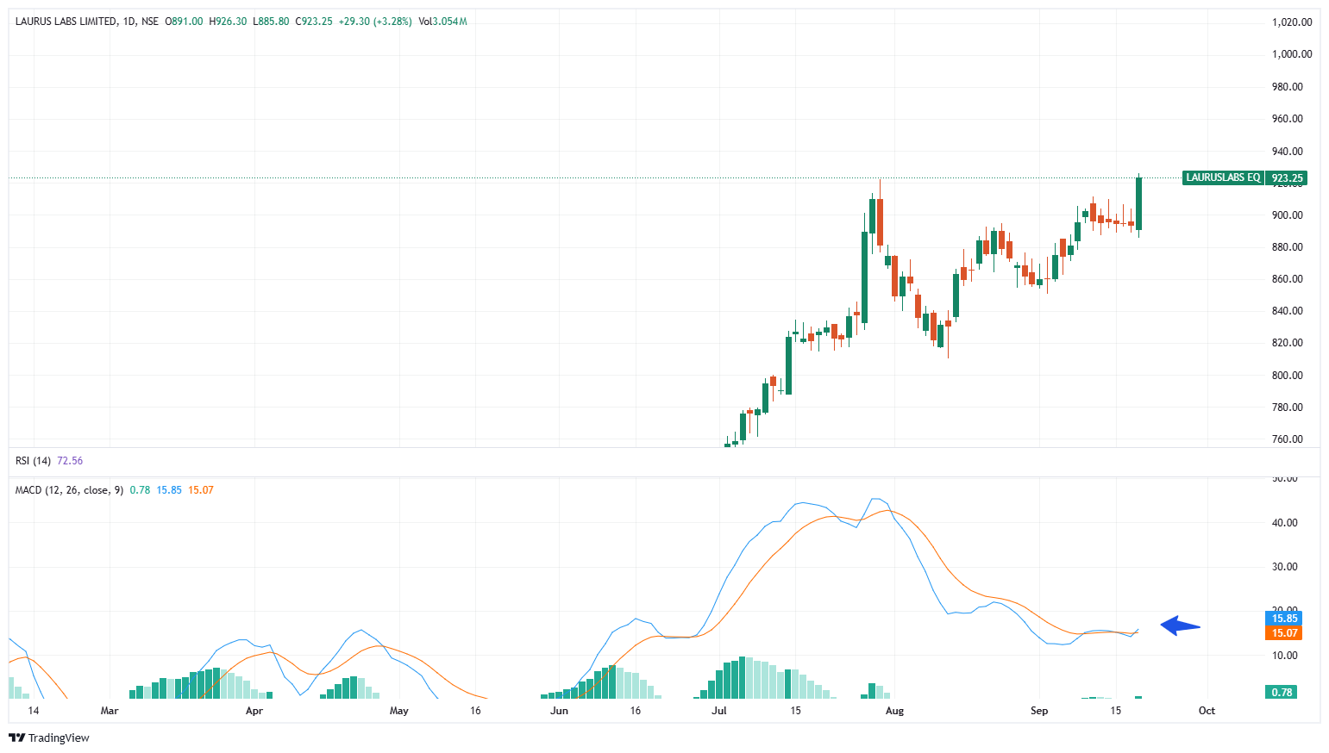The image size is (1329, 753).
Task: Click the 860.00 price axis label
Action: pos(1288,279)
